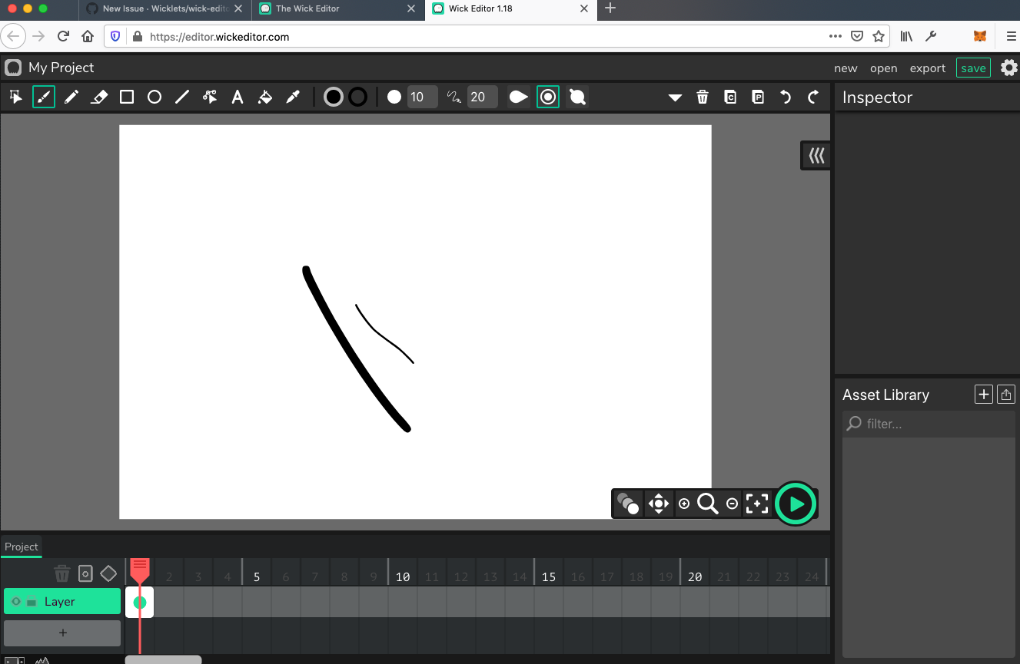Collapse the canvas side panel with the chevron
This screenshot has width=1020, height=664.
point(816,155)
